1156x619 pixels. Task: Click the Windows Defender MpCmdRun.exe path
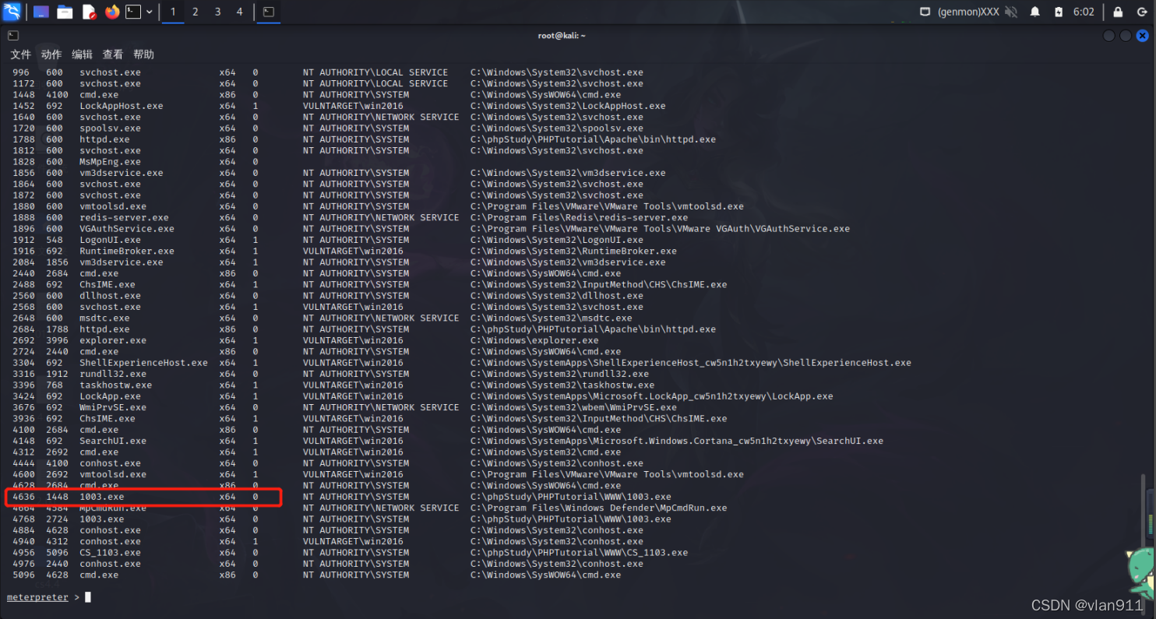598,508
